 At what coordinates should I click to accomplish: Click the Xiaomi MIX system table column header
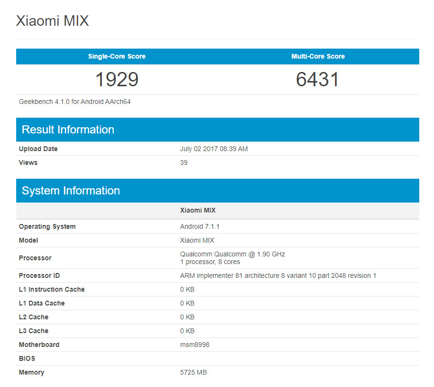(x=197, y=210)
